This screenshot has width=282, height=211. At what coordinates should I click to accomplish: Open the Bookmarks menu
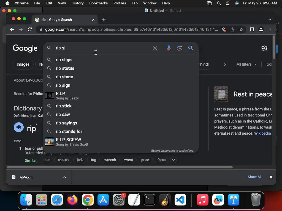pos(98,3)
